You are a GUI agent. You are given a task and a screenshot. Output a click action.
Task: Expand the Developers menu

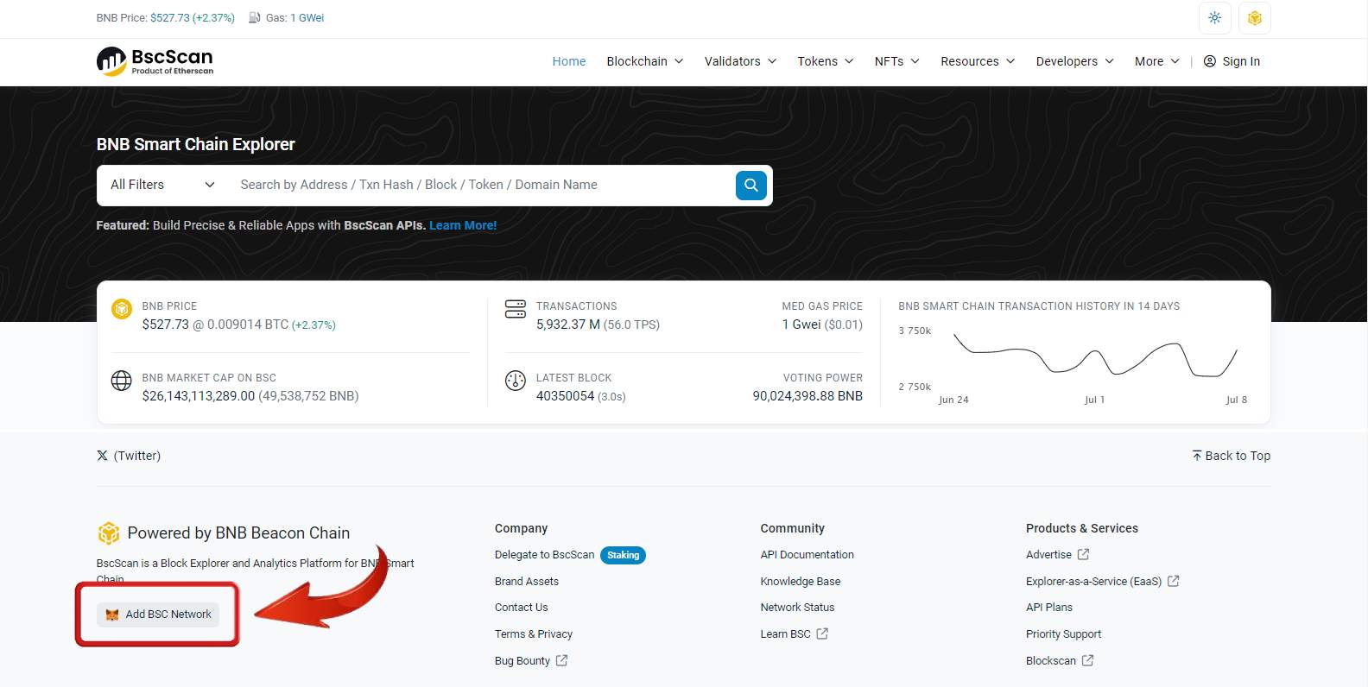coord(1075,61)
